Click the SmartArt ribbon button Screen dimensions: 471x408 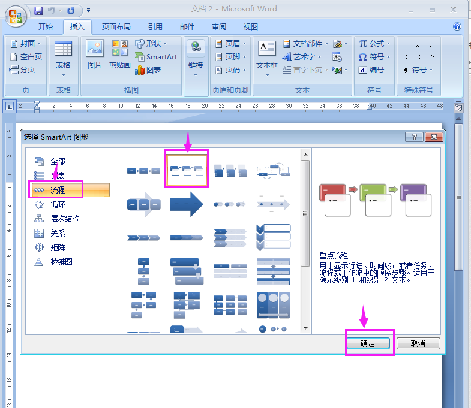[156, 57]
